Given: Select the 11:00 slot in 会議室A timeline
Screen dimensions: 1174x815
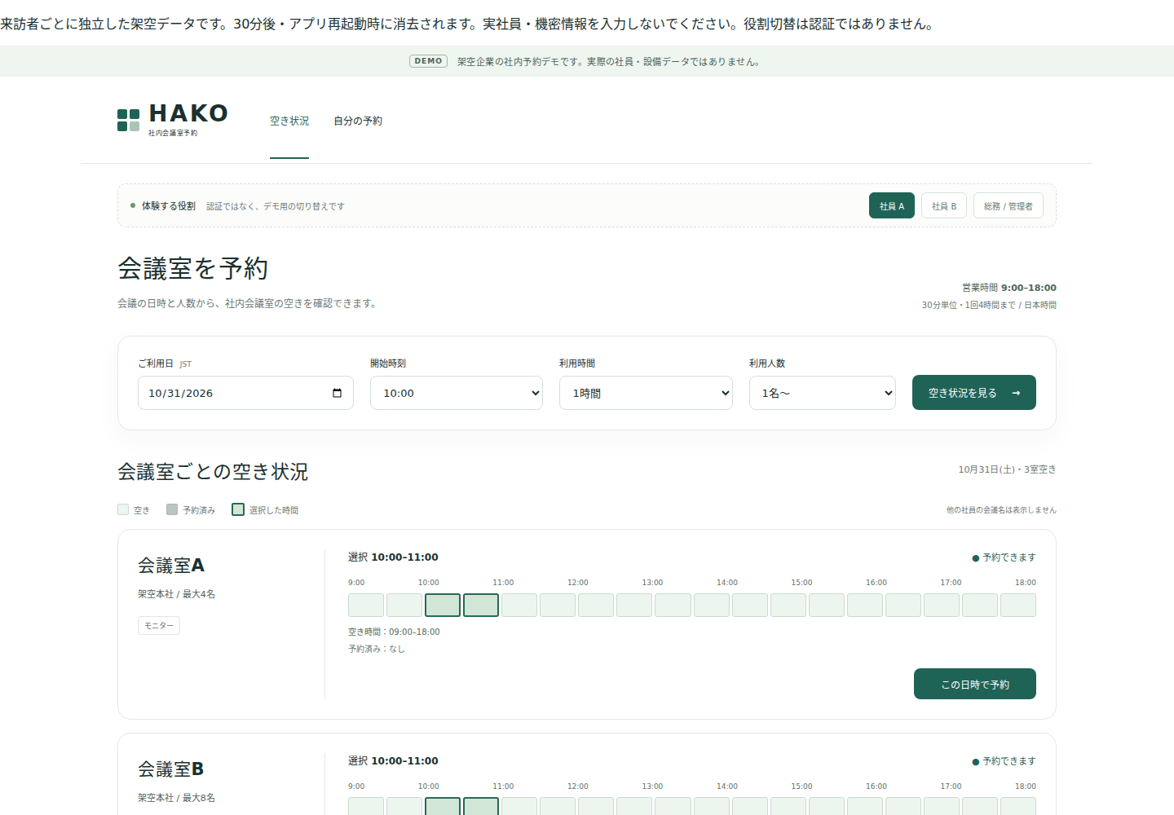Looking at the screenshot, I should coord(519,605).
